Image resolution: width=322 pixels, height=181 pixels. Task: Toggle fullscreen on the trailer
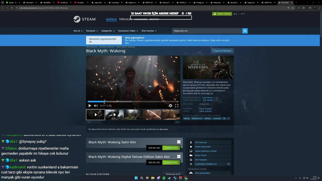pyautogui.click(x=177, y=106)
